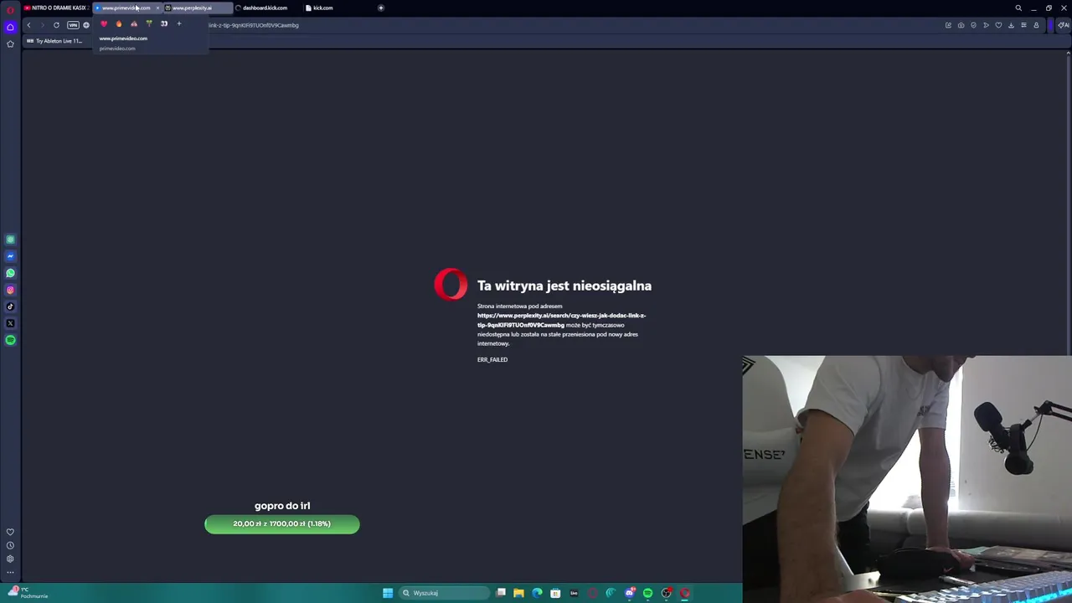The width and height of the screenshot is (1072, 603).
Task: Switch to the primevideo.com tab
Action: pos(126,8)
